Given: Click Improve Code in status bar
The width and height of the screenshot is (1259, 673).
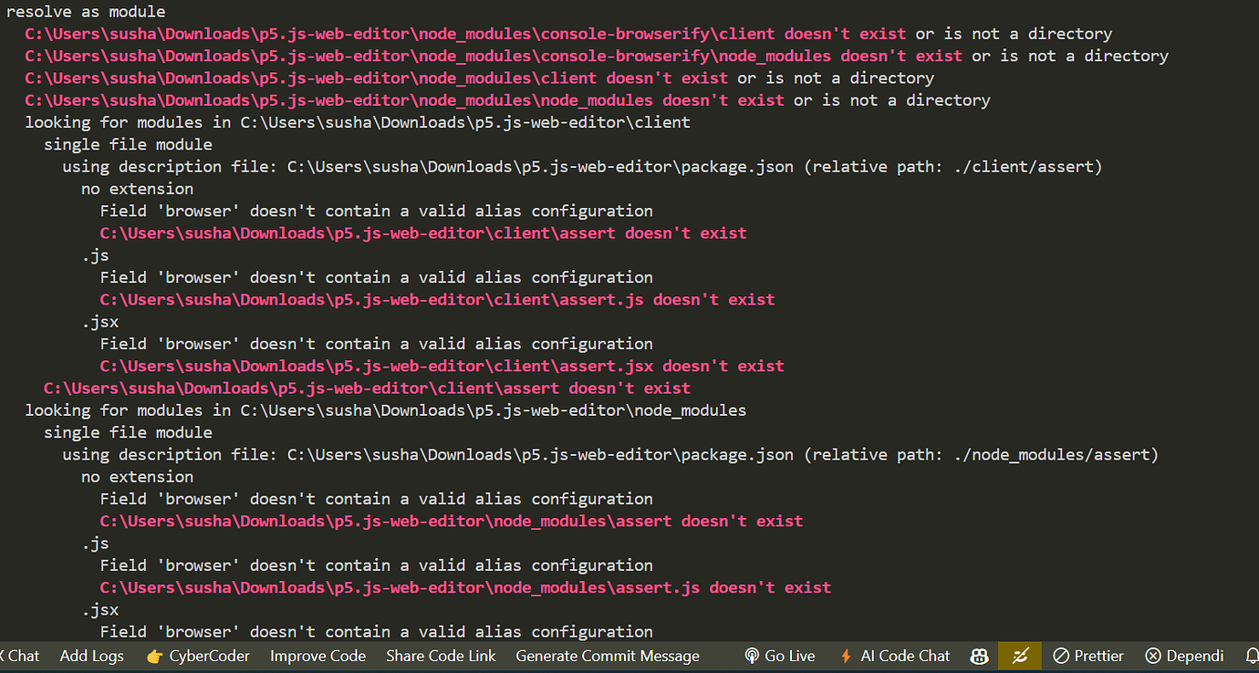Looking at the screenshot, I should 317,656.
